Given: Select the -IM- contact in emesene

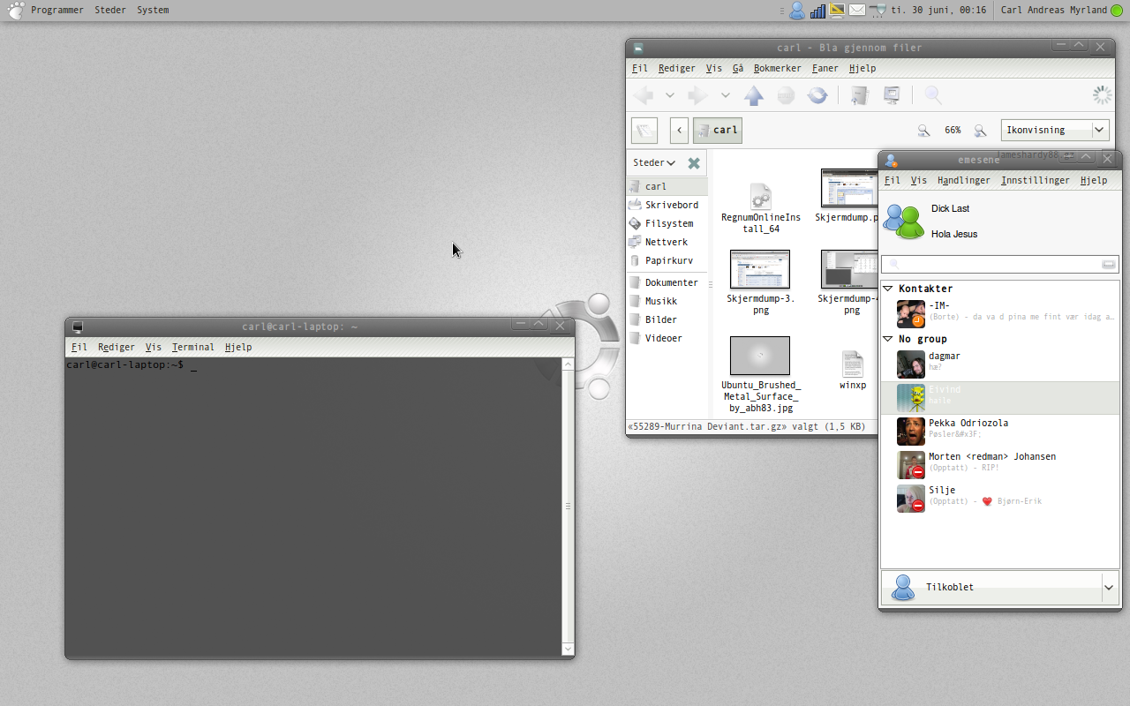Looking at the screenshot, I should tap(1000, 313).
